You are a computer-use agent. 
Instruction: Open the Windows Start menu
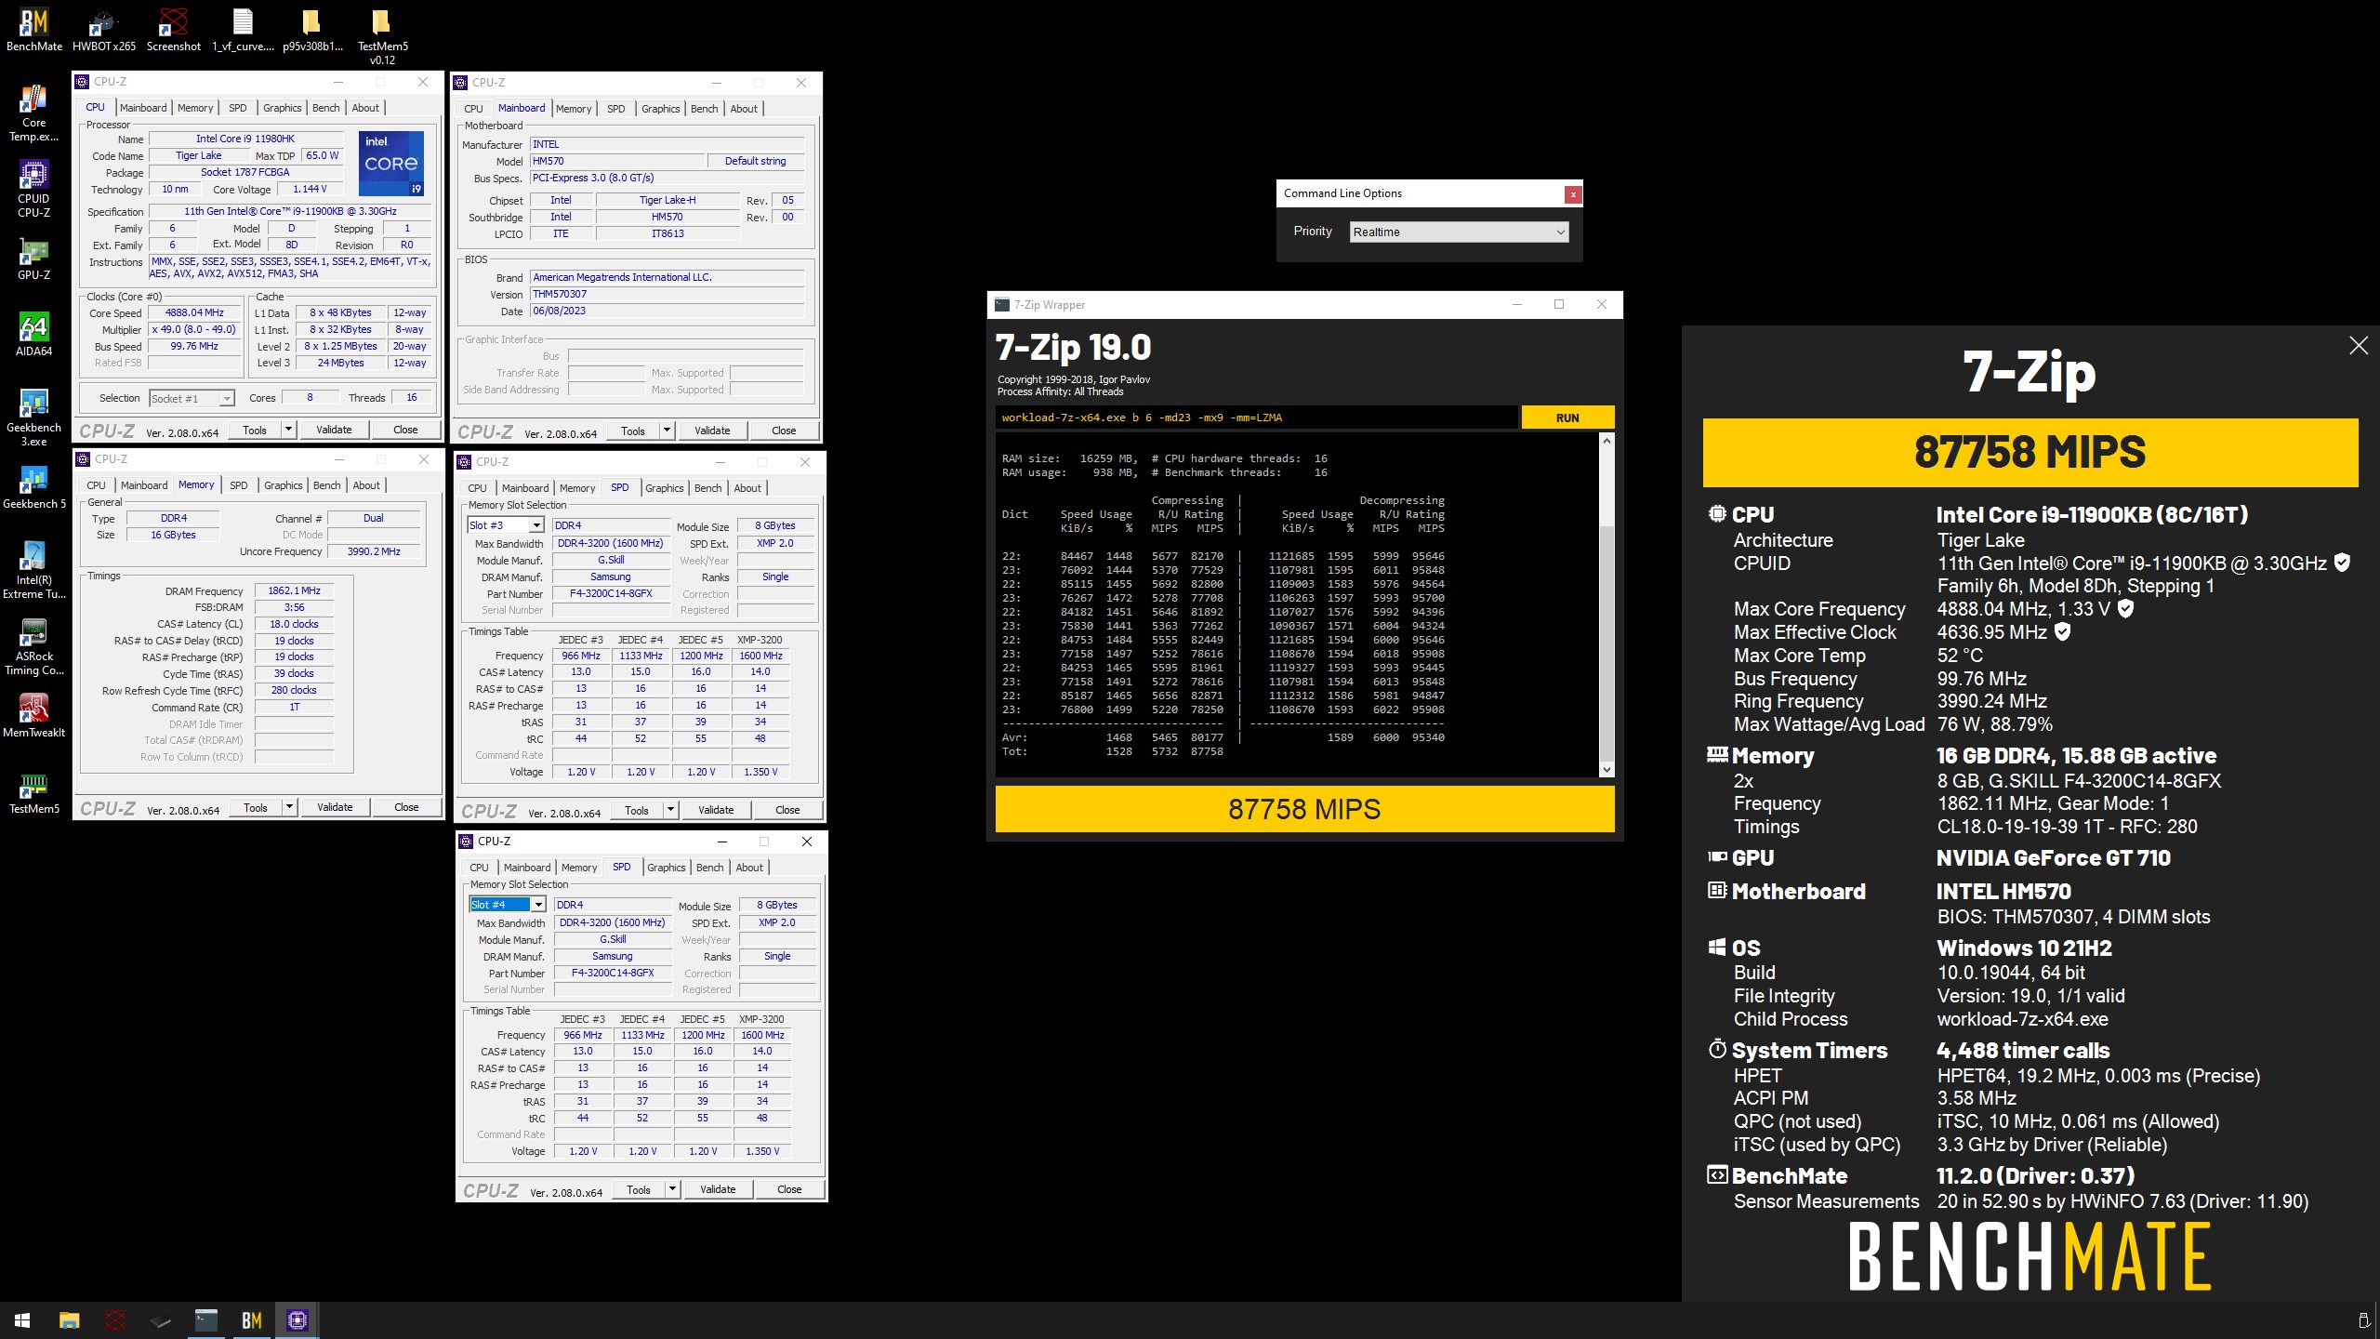coord(22,1319)
